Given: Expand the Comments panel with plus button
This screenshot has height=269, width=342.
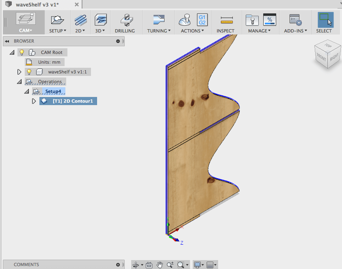Looking at the screenshot, I should tap(118, 265).
